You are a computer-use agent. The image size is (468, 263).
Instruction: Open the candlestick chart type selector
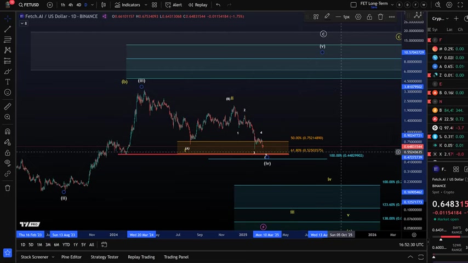click(104, 5)
